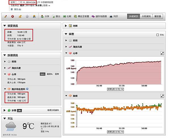This screenshot has height=139, width=170.
Task: Click the pencil edit icon
Action: (6, 16)
